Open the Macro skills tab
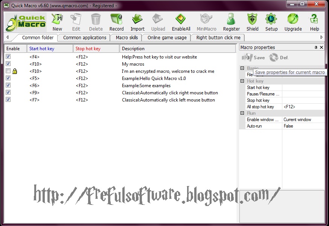This screenshot has height=226, width=329. tap(125, 37)
